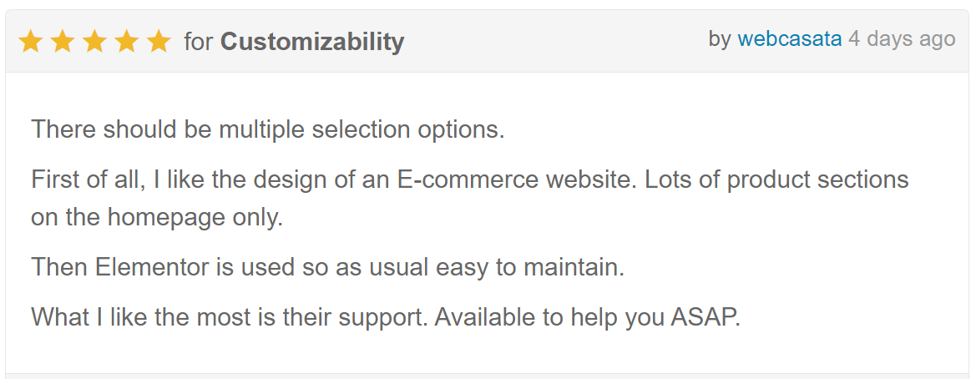Click the fifth and last rating star
Image resolution: width=976 pixels, height=379 pixels.
159,42
